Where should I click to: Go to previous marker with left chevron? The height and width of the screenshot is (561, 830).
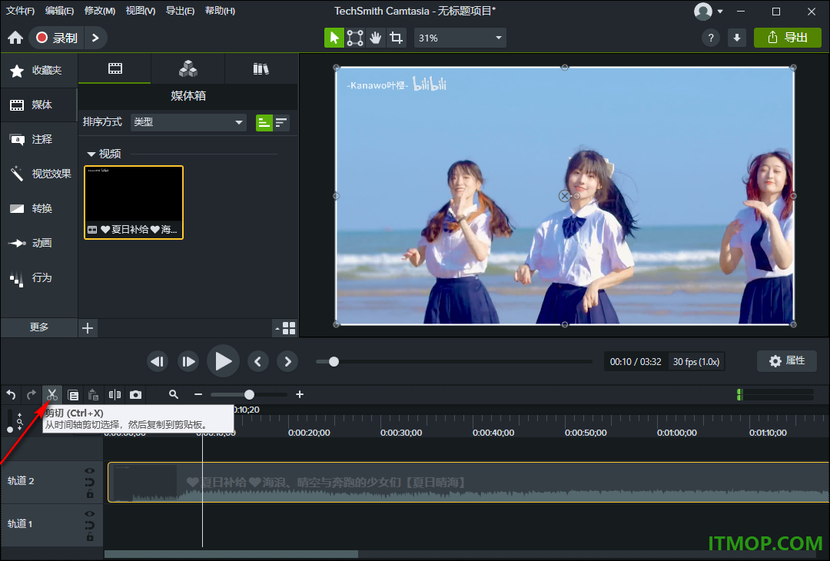[x=257, y=361]
